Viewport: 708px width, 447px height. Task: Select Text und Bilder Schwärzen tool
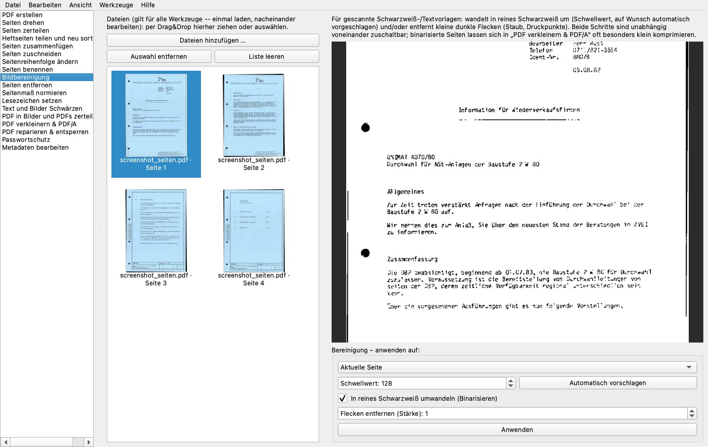[x=47, y=109]
